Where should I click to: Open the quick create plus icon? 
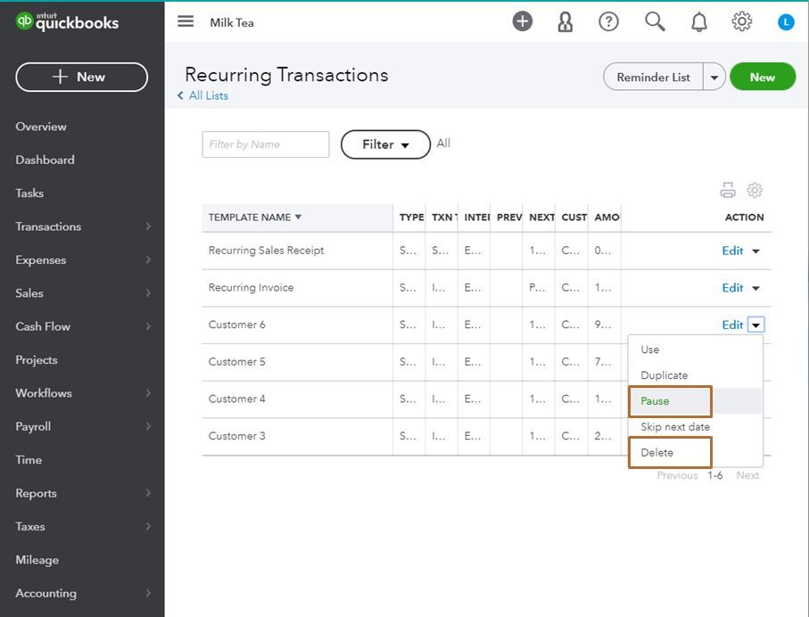(522, 21)
